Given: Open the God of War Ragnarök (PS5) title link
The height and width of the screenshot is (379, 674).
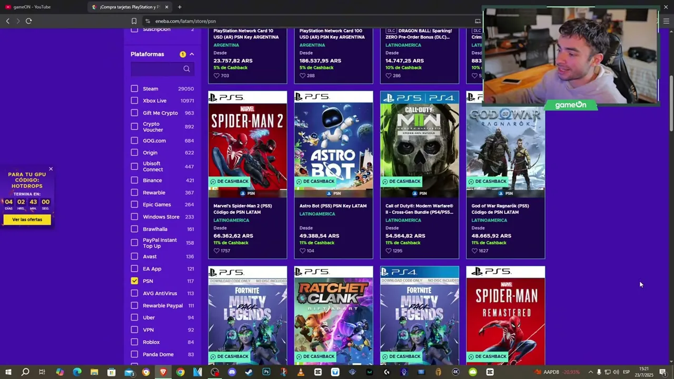Looking at the screenshot, I should click(500, 209).
